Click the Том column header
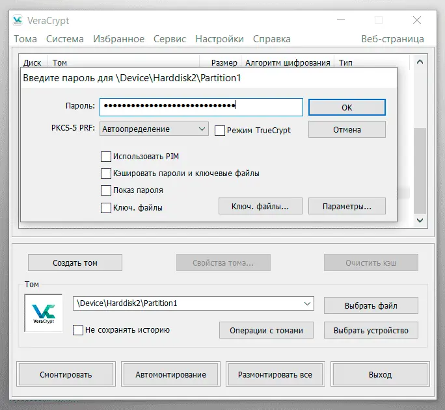Image resolution: width=445 pixels, height=410 pixels. coord(124,62)
